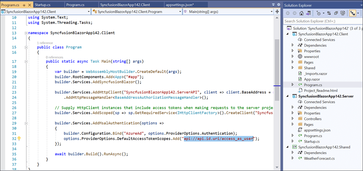Expand the wwwroot folder in Client project
This screenshot has width=363, height=171.
click(x=293, y=57)
